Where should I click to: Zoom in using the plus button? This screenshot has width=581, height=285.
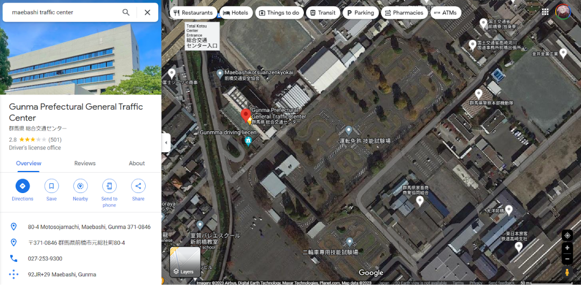(567, 247)
